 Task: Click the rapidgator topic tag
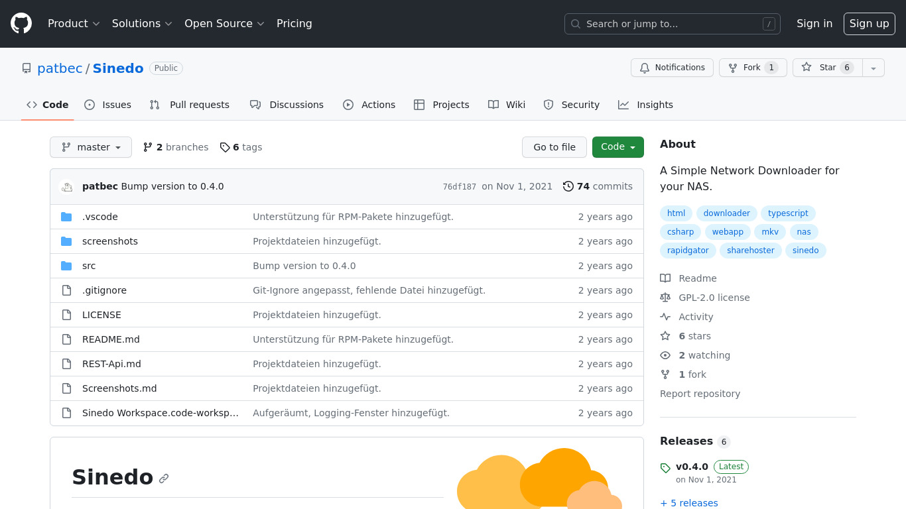click(688, 251)
